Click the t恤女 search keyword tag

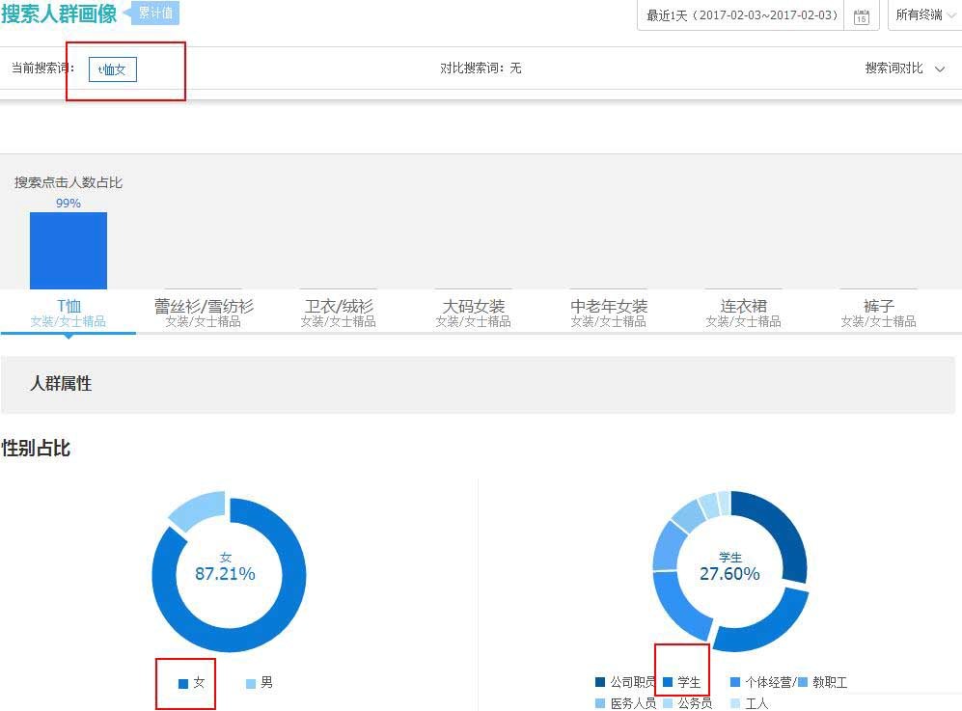113,69
